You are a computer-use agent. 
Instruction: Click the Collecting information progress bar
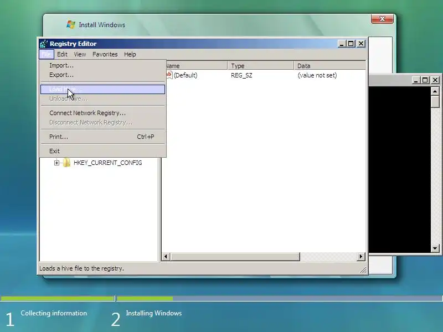pos(58,298)
